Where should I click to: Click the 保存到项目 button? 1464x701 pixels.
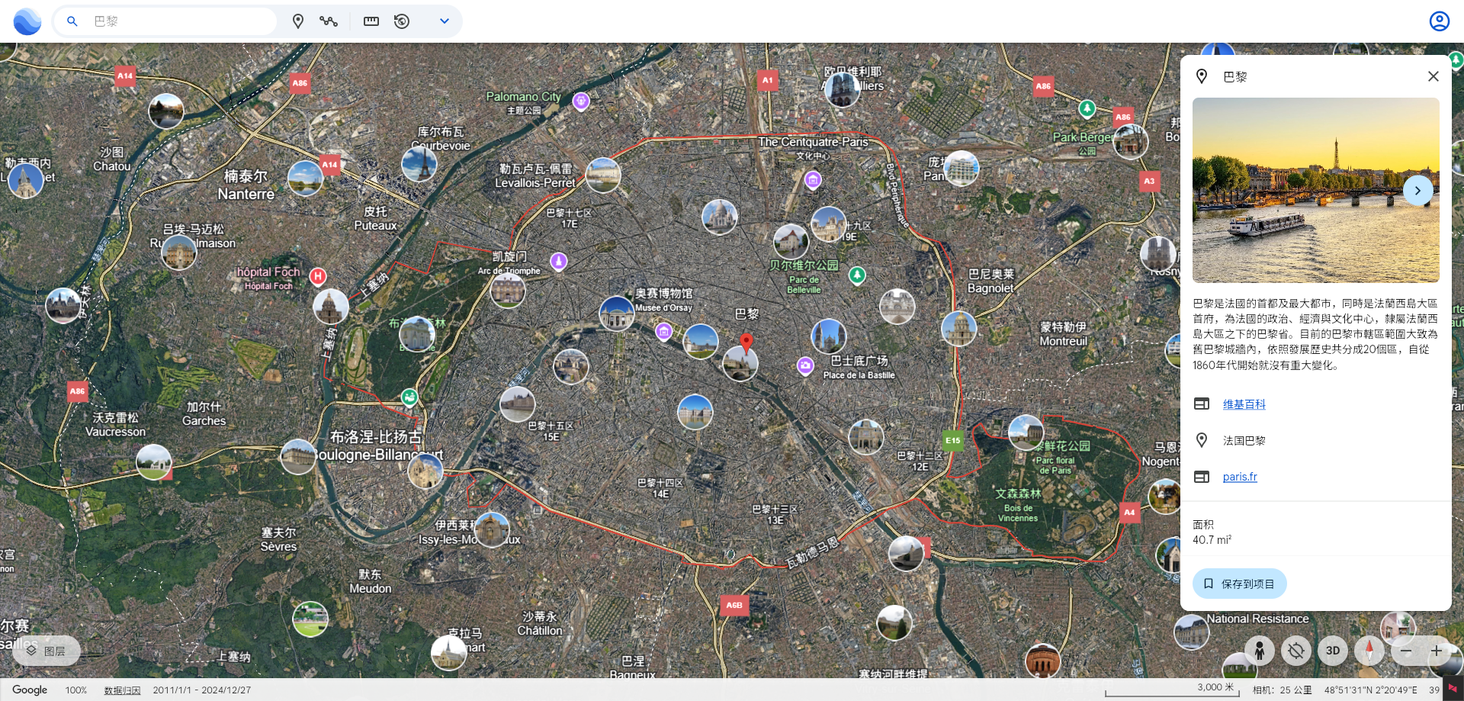pos(1240,584)
